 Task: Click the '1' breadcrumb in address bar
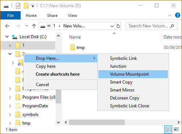(x=54, y=26)
